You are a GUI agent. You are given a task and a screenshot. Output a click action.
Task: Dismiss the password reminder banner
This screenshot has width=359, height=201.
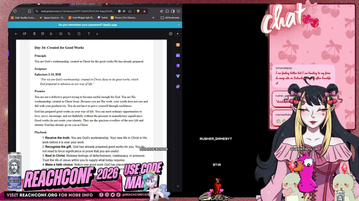(x=179, y=25)
